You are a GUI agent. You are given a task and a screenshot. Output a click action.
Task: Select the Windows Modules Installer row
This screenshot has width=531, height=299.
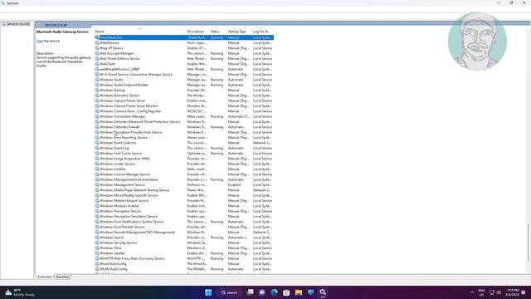(184, 206)
